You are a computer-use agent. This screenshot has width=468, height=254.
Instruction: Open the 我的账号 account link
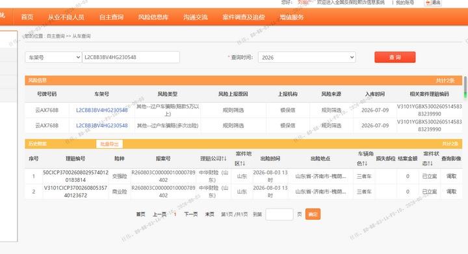pos(405,3)
